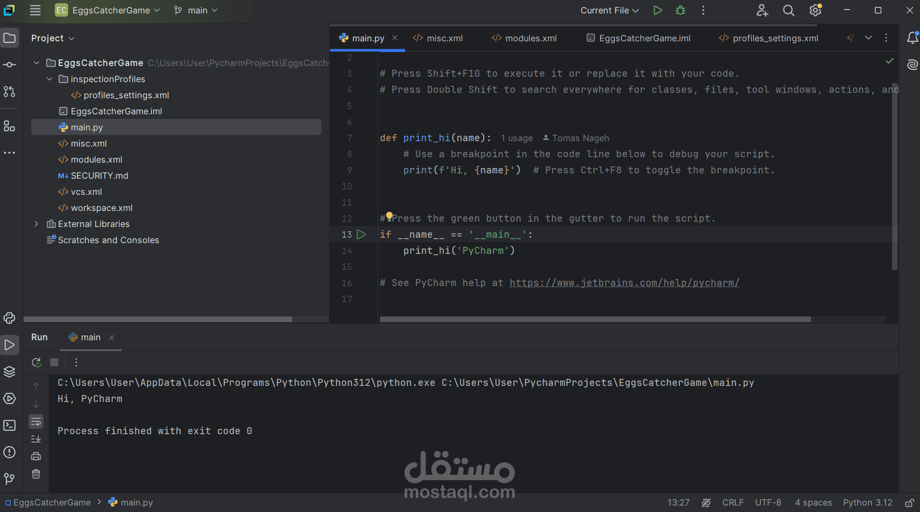This screenshot has width=920, height=512.
Task: Open the Project tool window folder icon
Action: 10,38
